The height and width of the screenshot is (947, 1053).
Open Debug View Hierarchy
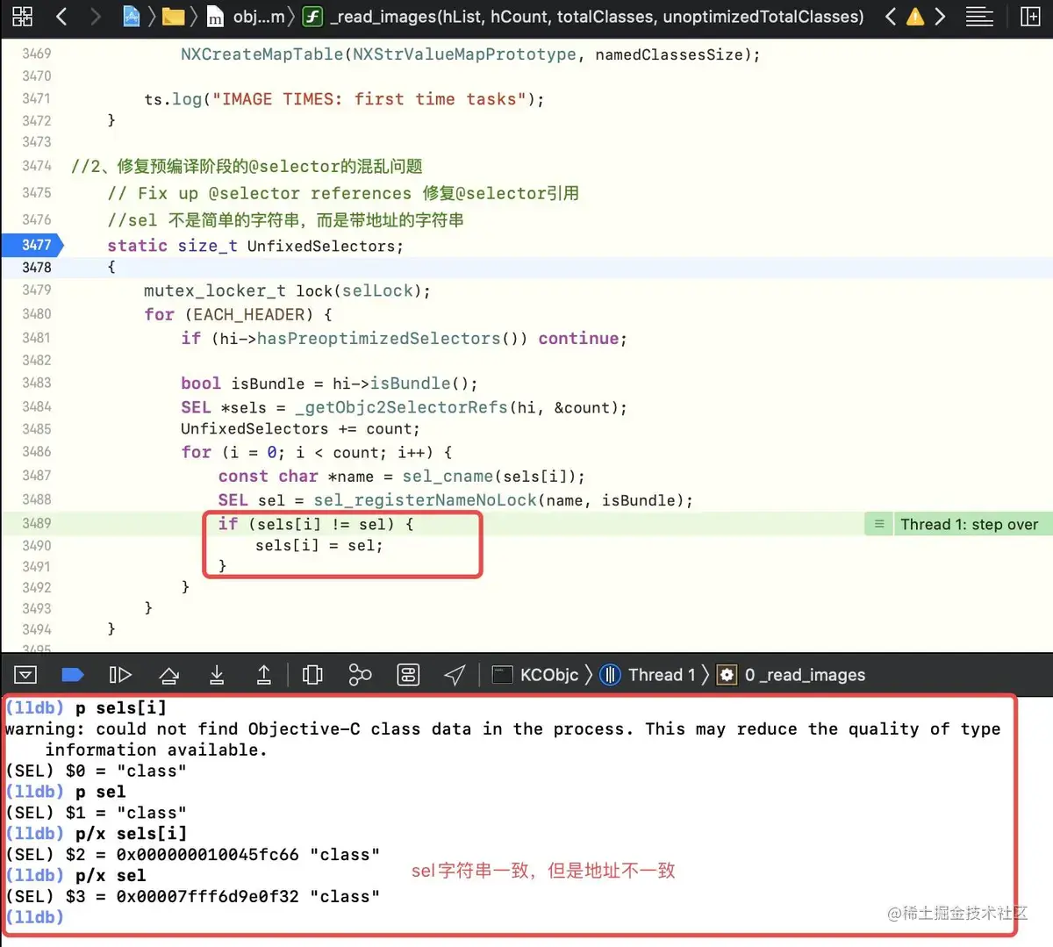coord(312,675)
